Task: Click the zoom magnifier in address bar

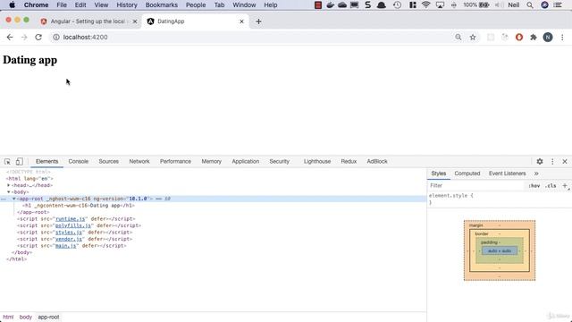Action: pos(458,38)
